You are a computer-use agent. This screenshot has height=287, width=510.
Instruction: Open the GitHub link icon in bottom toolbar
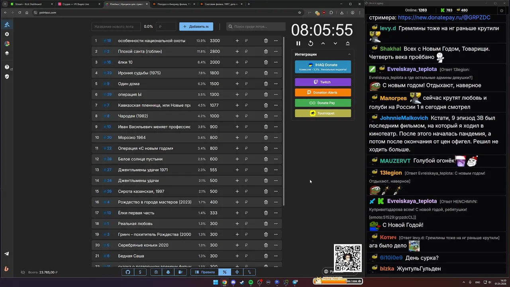pos(128,272)
